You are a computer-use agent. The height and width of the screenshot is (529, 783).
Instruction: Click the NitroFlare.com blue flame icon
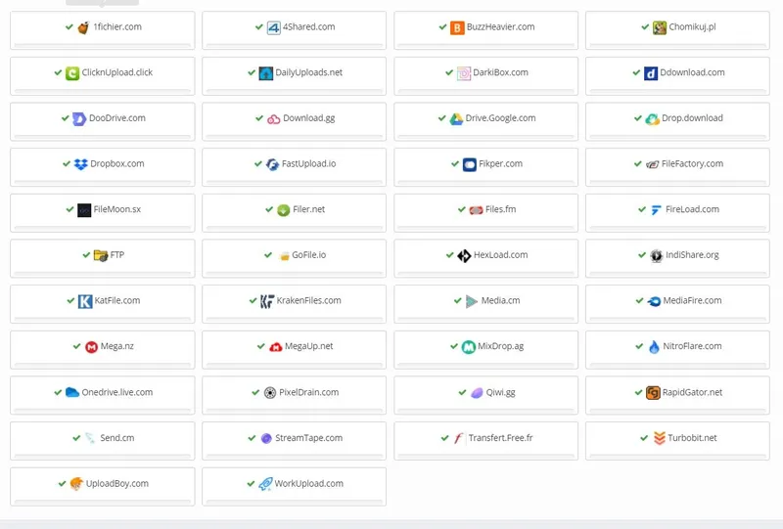tap(654, 347)
